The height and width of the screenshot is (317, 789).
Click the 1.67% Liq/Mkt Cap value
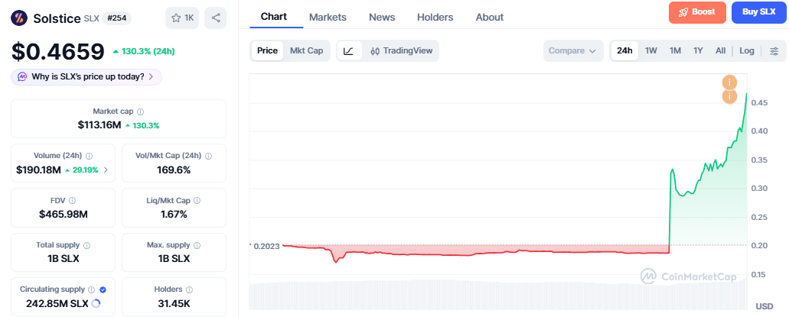pyautogui.click(x=174, y=215)
